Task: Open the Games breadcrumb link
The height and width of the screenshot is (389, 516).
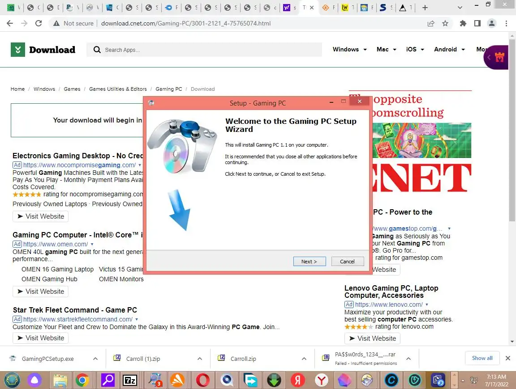Action: click(x=72, y=89)
